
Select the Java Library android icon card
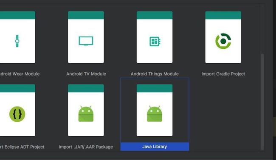[155, 110]
